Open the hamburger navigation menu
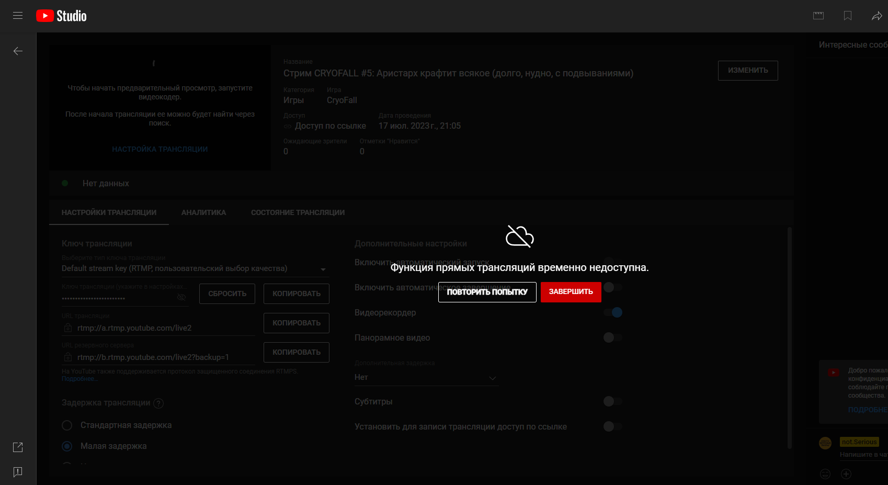The image size is (888, 485). coord(18,16)
